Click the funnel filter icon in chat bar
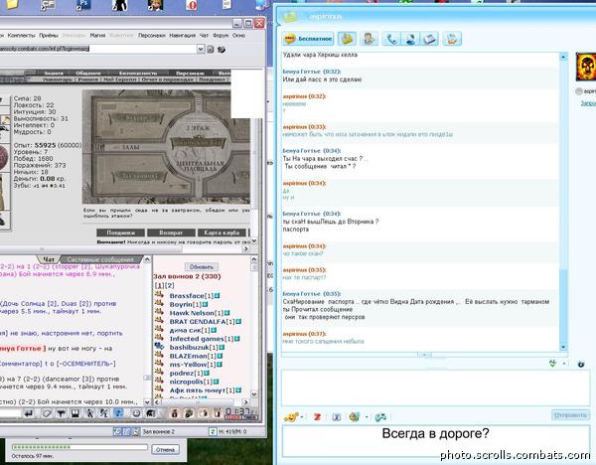Viewport: 596px width, 465px height. click(61, 413)
